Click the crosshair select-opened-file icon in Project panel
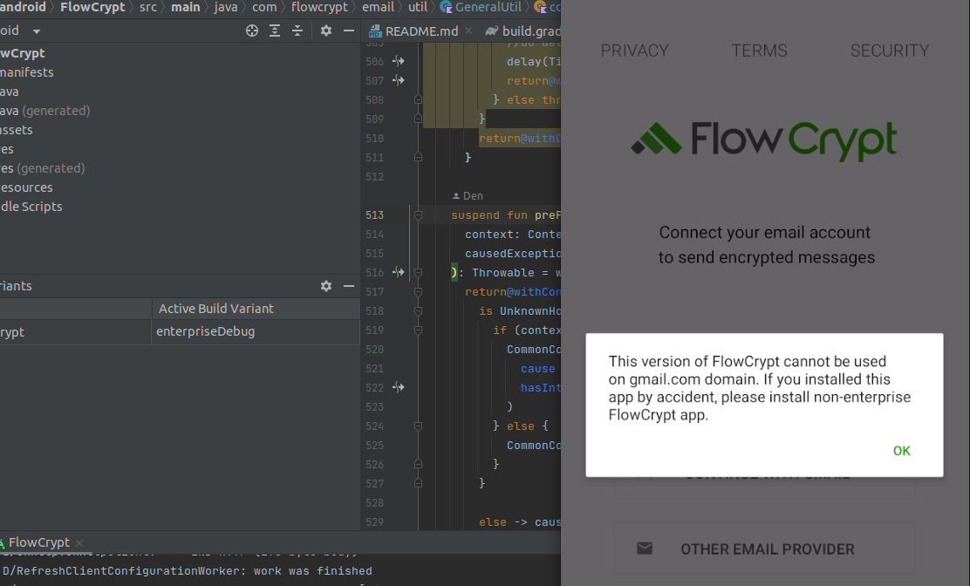 [252, 31]
